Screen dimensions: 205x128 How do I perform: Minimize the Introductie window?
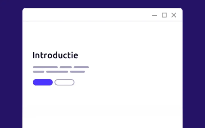(x=155, y=15)
